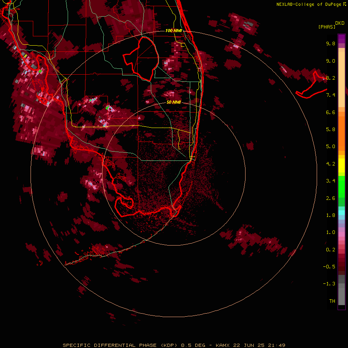Click the 100 NMI range ring label
This screenshot has width=348, height=348.
(174, 31)
